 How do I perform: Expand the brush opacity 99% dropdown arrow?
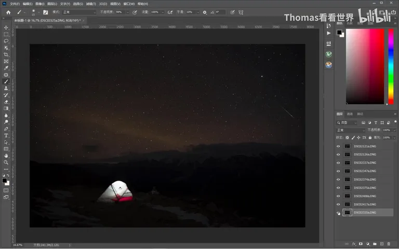(x=127, y=12)
